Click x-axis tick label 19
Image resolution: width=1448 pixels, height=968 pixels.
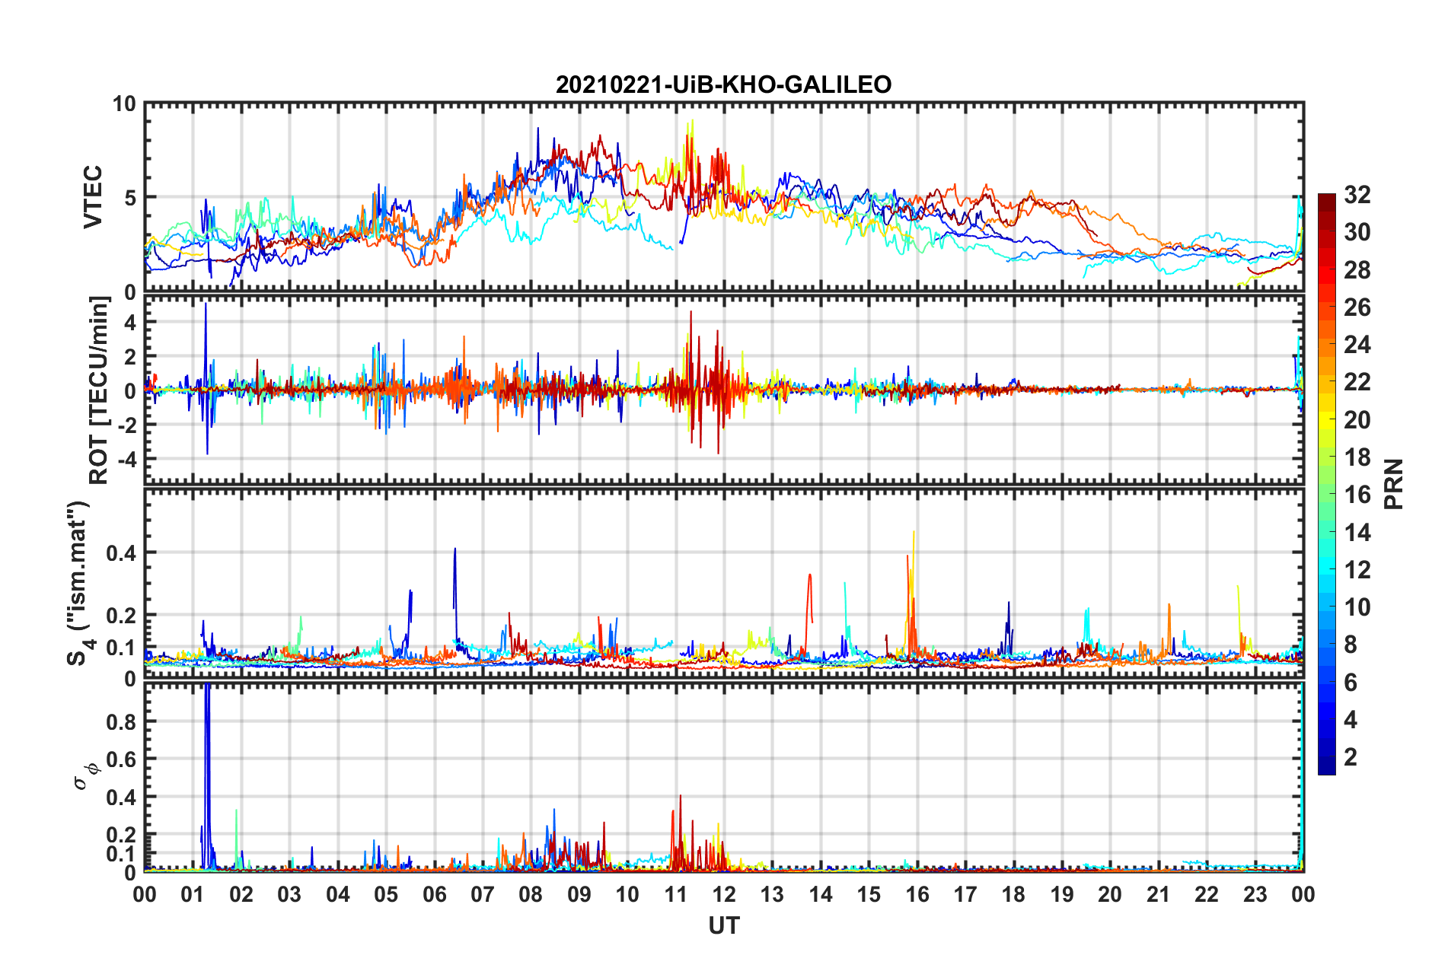tap(1062, 894)
